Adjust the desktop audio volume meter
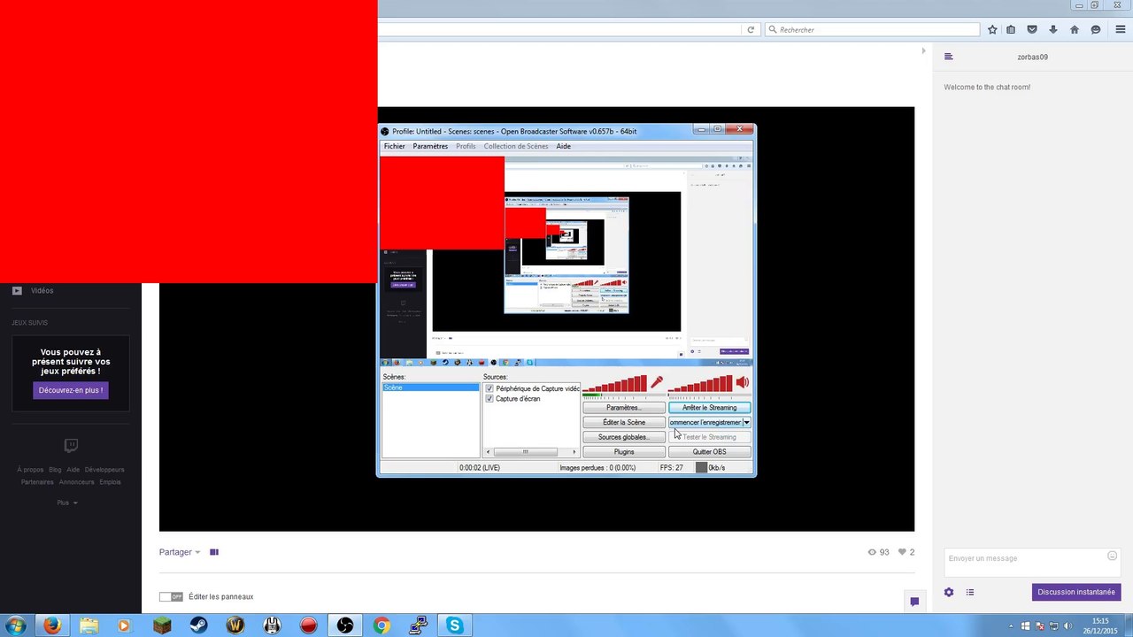1133x637 pixels. pos(700,385)
